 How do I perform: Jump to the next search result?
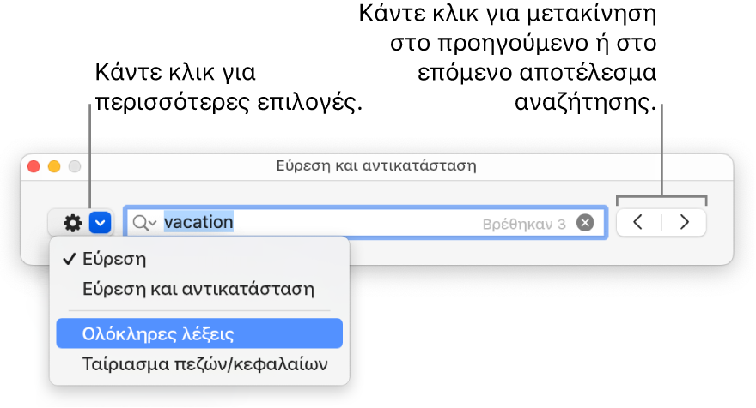[685, 222]
